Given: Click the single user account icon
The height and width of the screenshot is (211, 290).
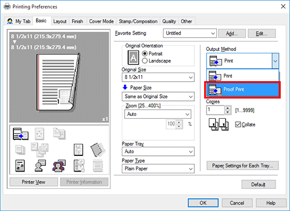Looking at the screenshot, I should click(40, 166).
